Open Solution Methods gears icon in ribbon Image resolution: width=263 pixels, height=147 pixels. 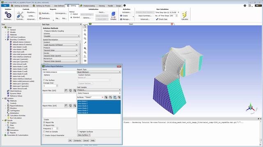(x=8, y=15)
